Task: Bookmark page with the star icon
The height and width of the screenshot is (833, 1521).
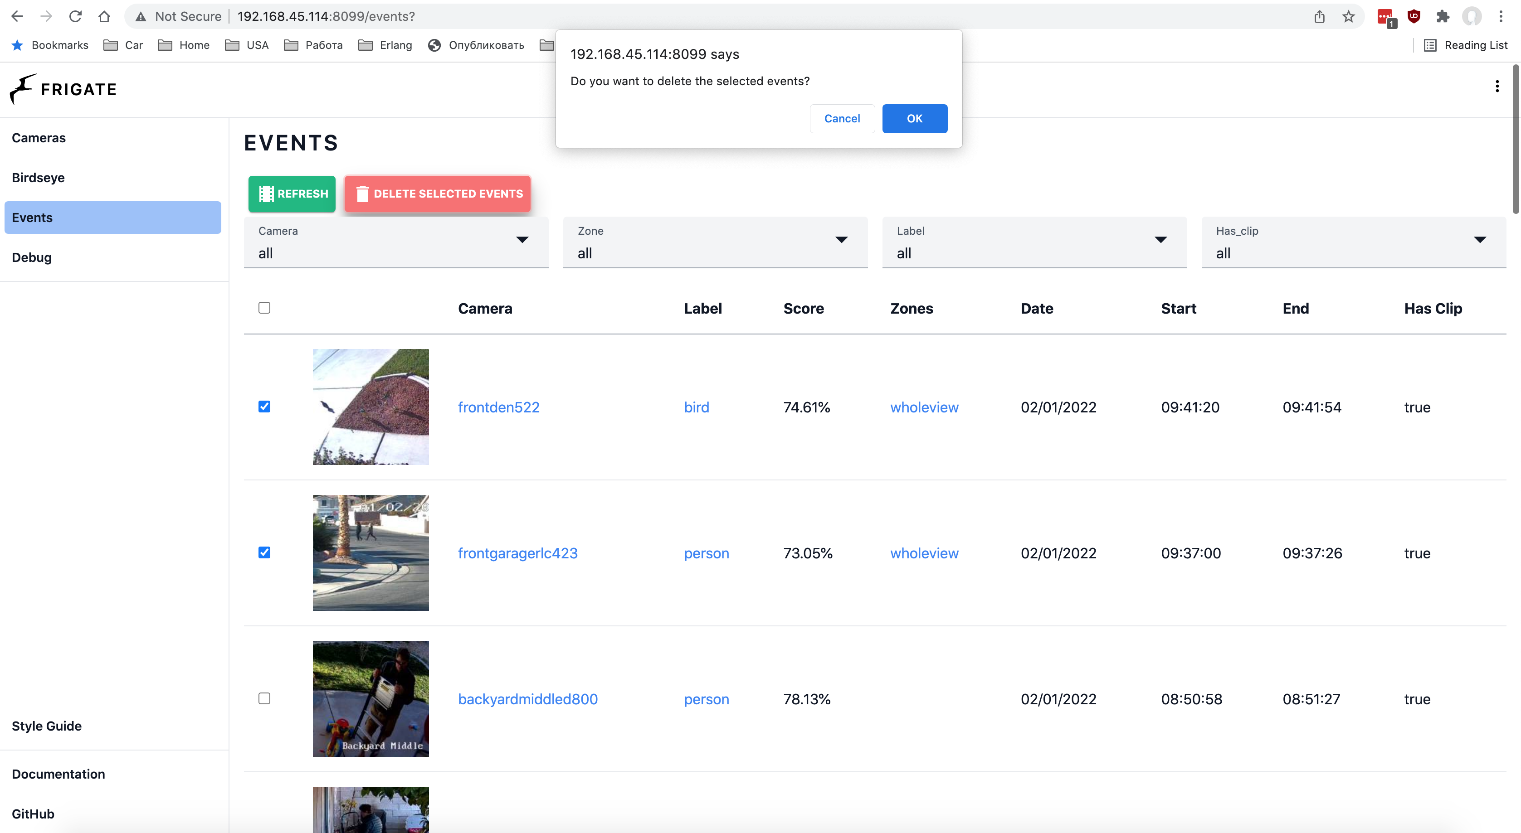Action: pyautogui.click(x=1348, y=16)
